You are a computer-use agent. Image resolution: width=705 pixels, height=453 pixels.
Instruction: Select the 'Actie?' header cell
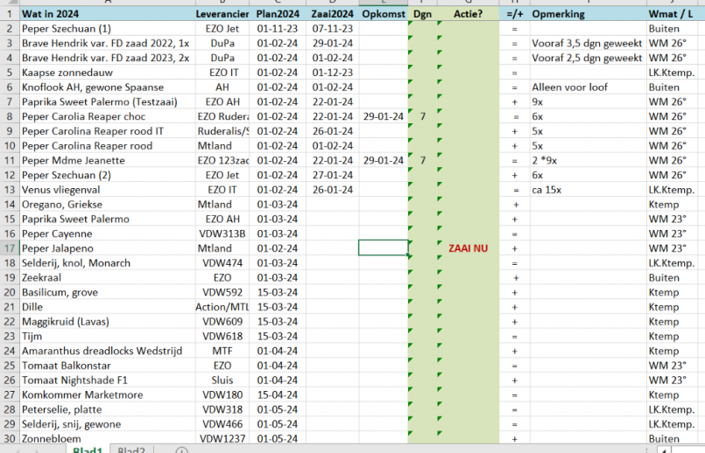click(x=468, y=15)
